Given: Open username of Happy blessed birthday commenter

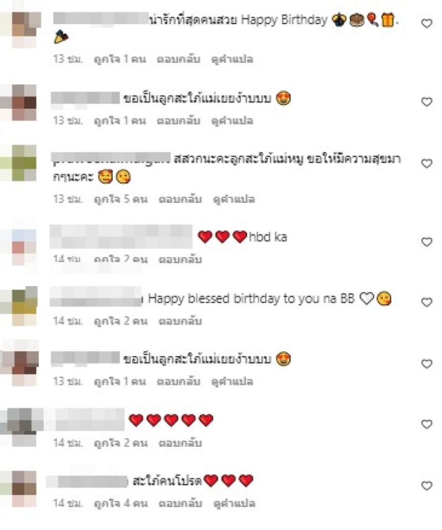Looking at the screenshot, I should (x=96, y=297).
